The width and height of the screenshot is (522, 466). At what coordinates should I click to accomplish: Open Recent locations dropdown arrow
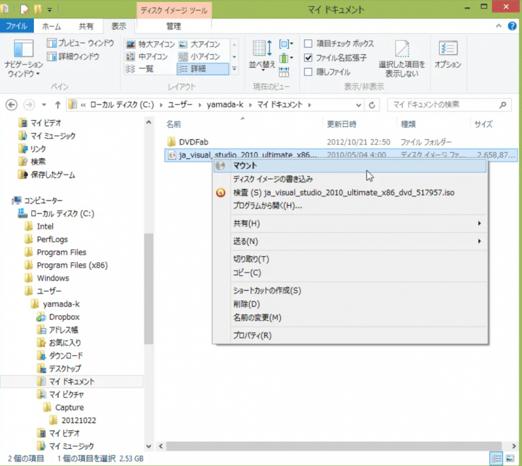pyautogui.click(x=43, y=105)
